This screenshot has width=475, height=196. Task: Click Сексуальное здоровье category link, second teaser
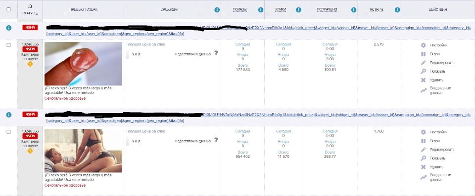point(65,185)
